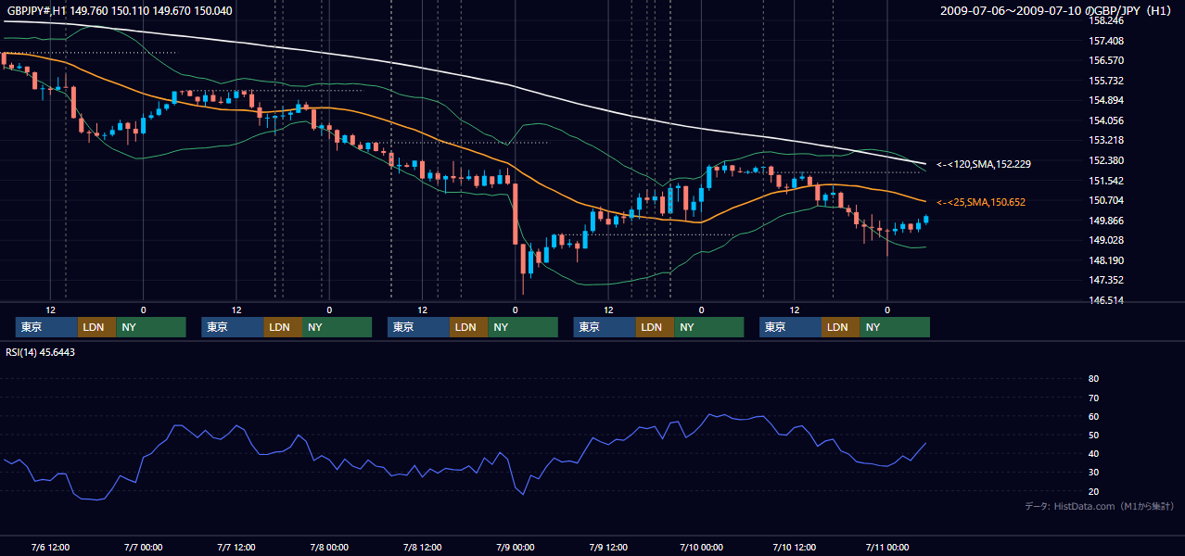Select the 7/7 12:00 time axis label
This screenshot has width=1185, height=556.
[236, 547]
